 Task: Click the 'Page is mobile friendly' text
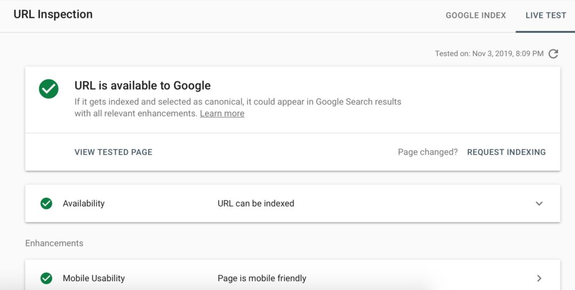pyautogui.click(x=262, y=278)
